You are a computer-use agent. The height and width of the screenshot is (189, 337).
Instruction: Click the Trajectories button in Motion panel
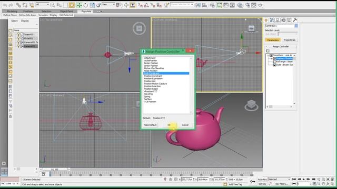click(290, 40)
